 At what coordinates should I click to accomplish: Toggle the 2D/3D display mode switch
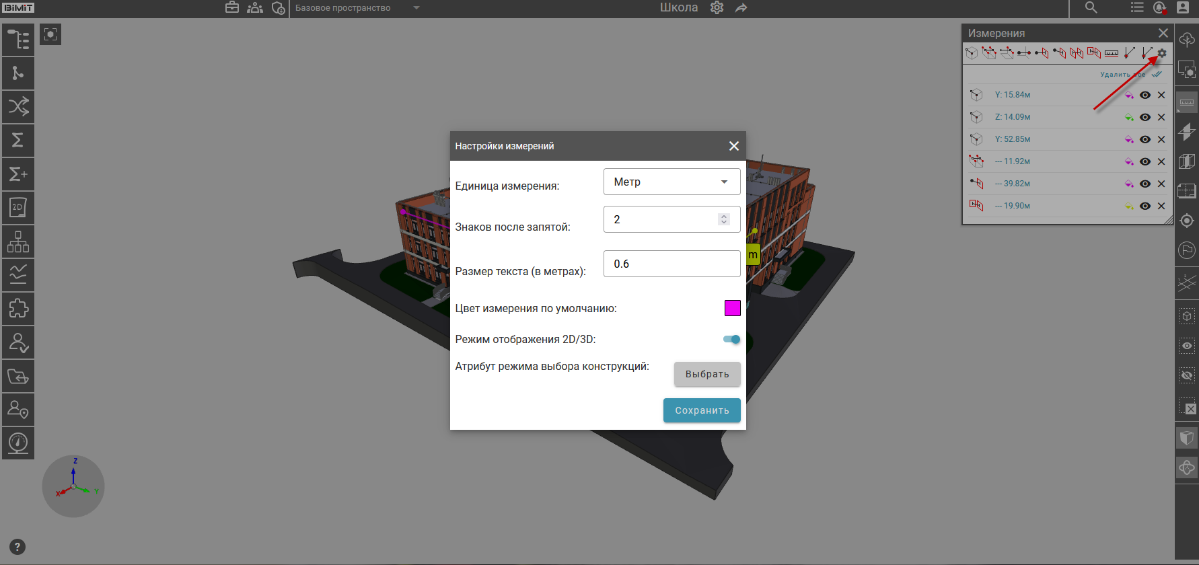[x=731, y=339]
